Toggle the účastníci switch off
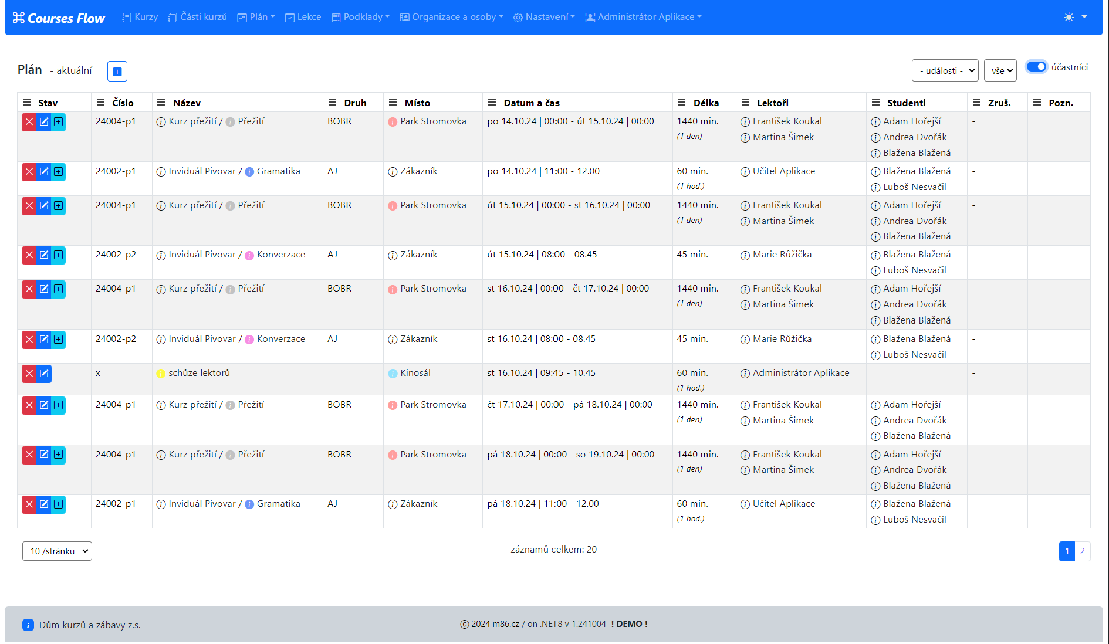Screen dimensions: 1109x644 pyautogui.click(x=1036, y=67)
